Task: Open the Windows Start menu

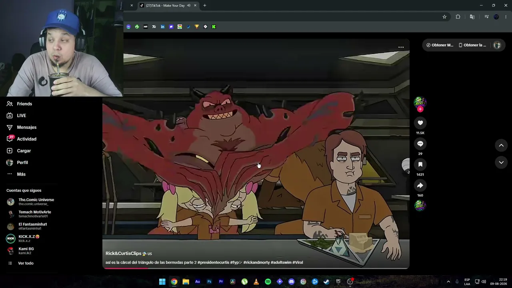Action: point(162,282)
